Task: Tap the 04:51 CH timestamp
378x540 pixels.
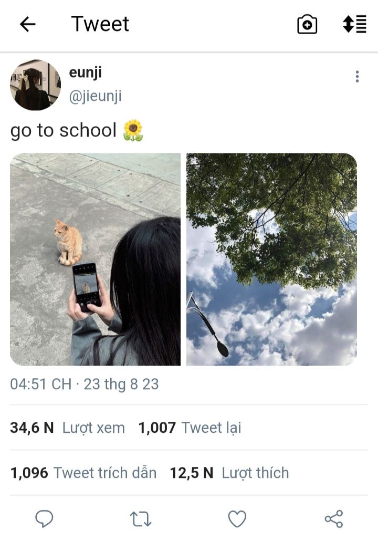Action: [x=40, y=384]
